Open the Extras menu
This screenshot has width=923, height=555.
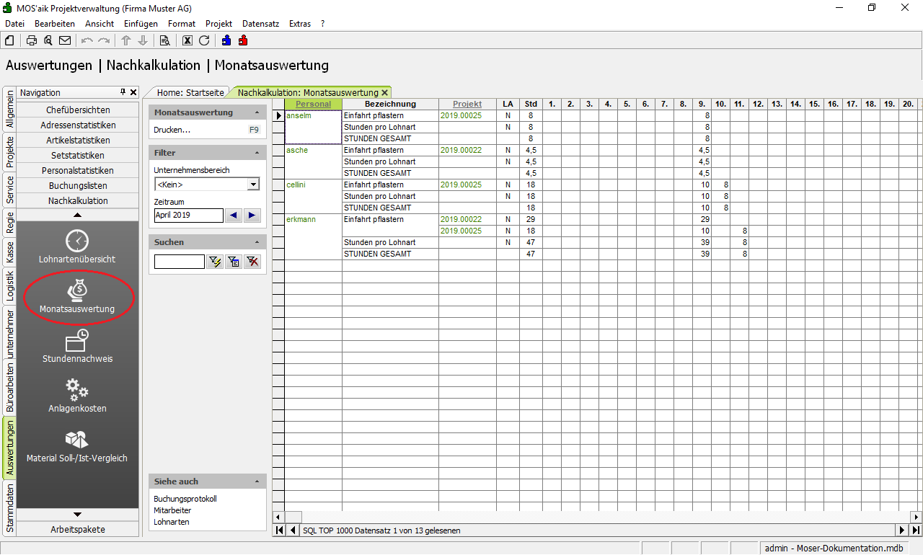pos(299,24)
